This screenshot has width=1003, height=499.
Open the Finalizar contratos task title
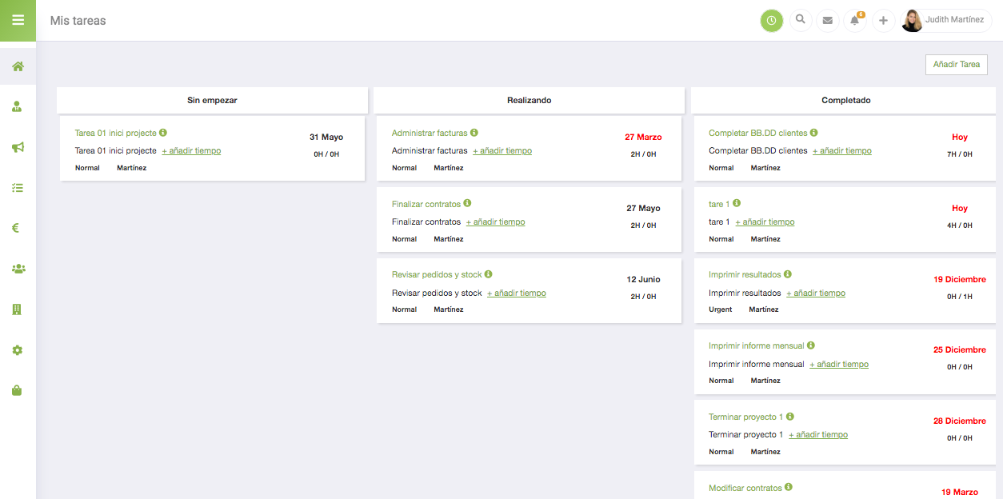(x=426, y=204)
